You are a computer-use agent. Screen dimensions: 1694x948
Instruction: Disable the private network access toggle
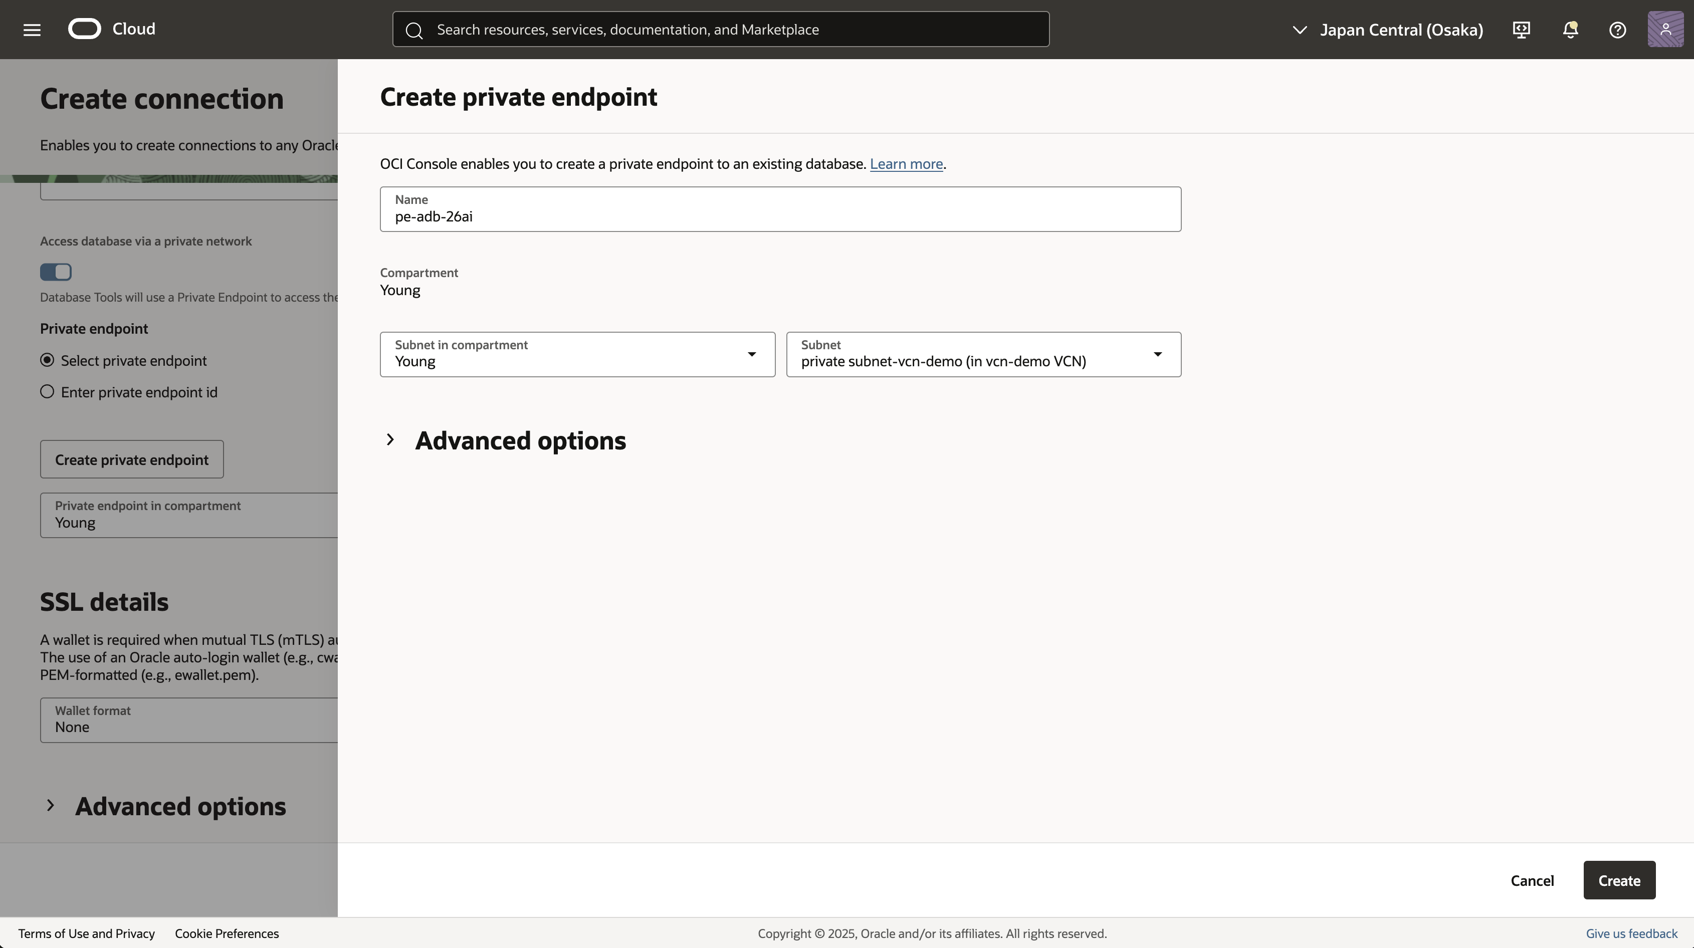[x=56, y=272]
